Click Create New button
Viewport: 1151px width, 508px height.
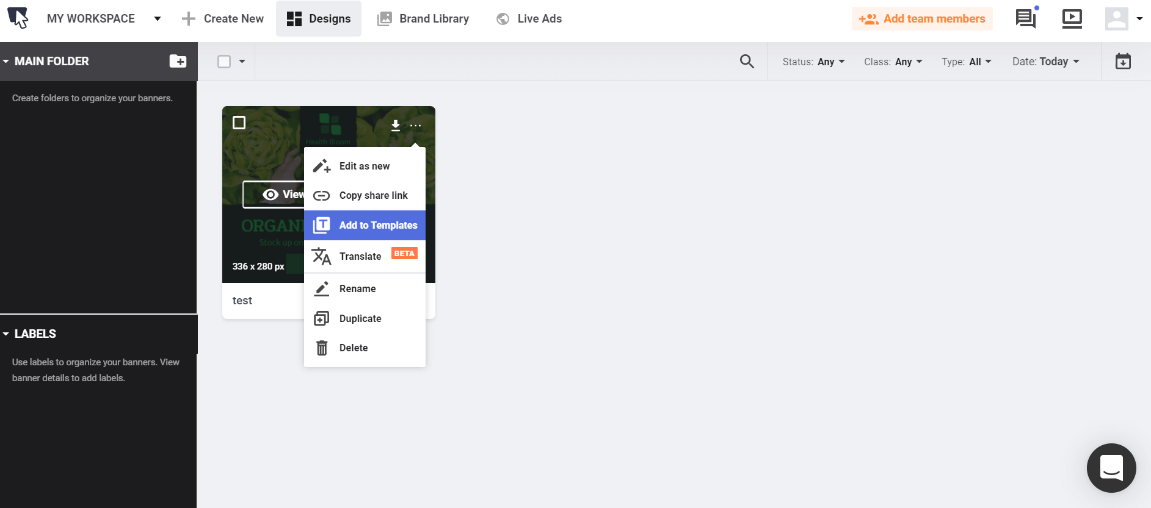(x=223, y=19)
